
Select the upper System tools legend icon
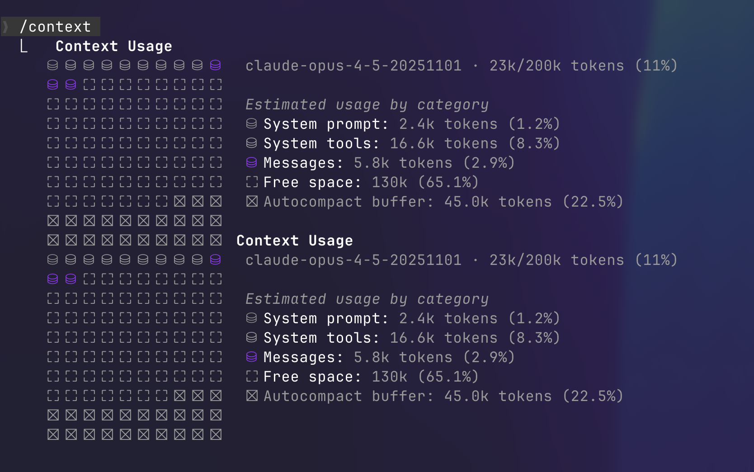click(252, 143)
